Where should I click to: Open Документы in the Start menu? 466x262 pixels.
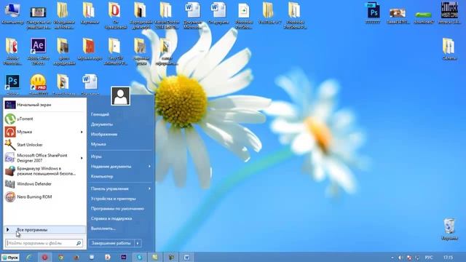102,124
